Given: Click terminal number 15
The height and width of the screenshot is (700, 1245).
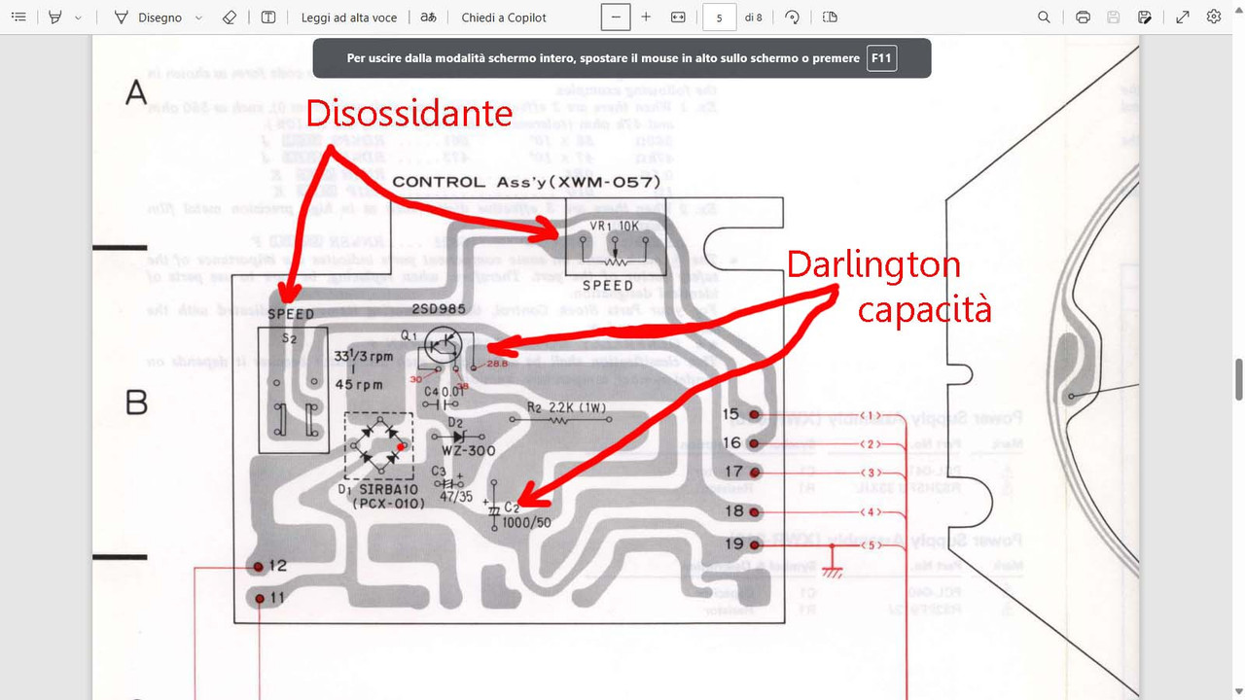Looking at the screenshot, I should tap(731, 414).
